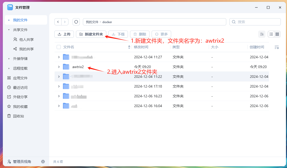Expand the 外接存储 sidebar section
Viewport: 287px width, 168px height.
9,59
